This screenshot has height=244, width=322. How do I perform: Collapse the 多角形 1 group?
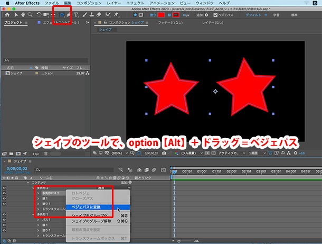pyautogui.click(x=33, y=214)
